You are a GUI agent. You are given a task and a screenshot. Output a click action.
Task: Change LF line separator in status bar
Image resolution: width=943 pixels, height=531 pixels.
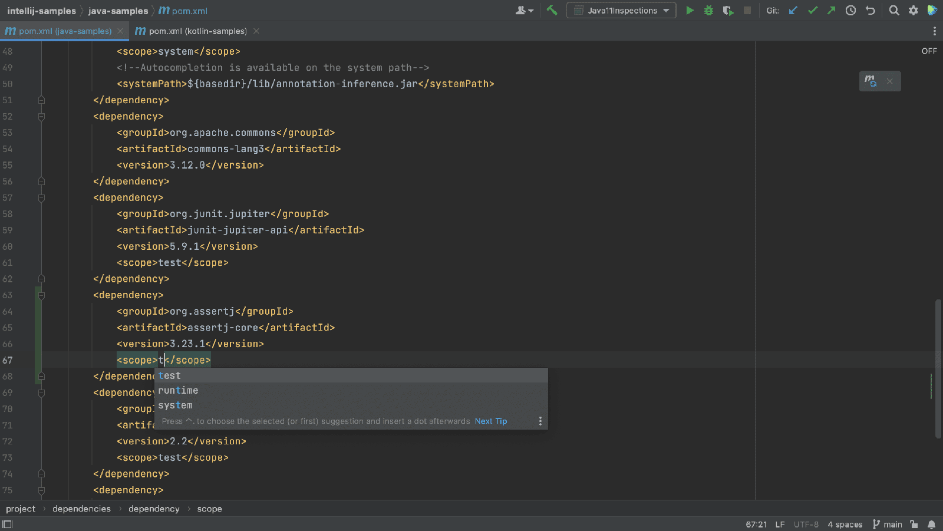[x=780, y=525]
